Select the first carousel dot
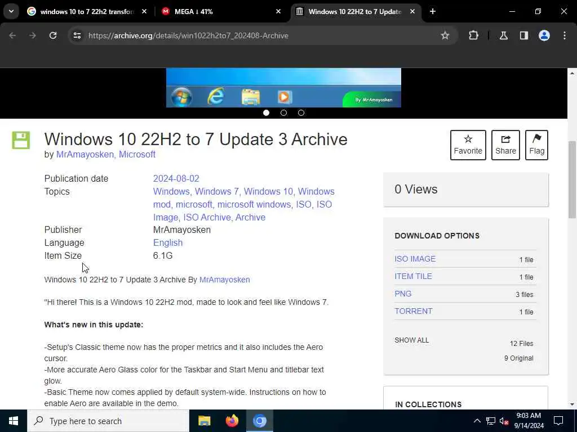 [x=266, y=112]
